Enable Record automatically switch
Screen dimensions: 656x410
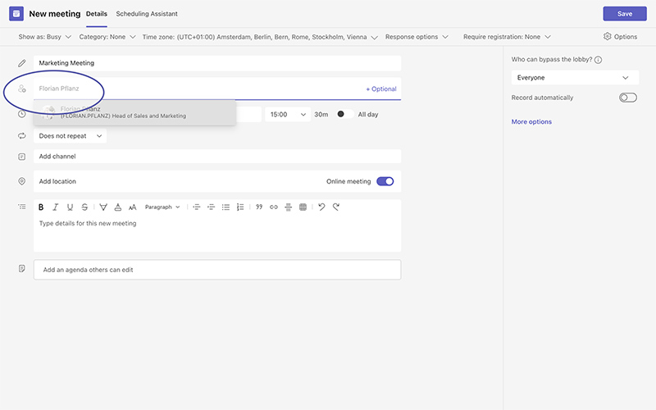click(627, 98)
